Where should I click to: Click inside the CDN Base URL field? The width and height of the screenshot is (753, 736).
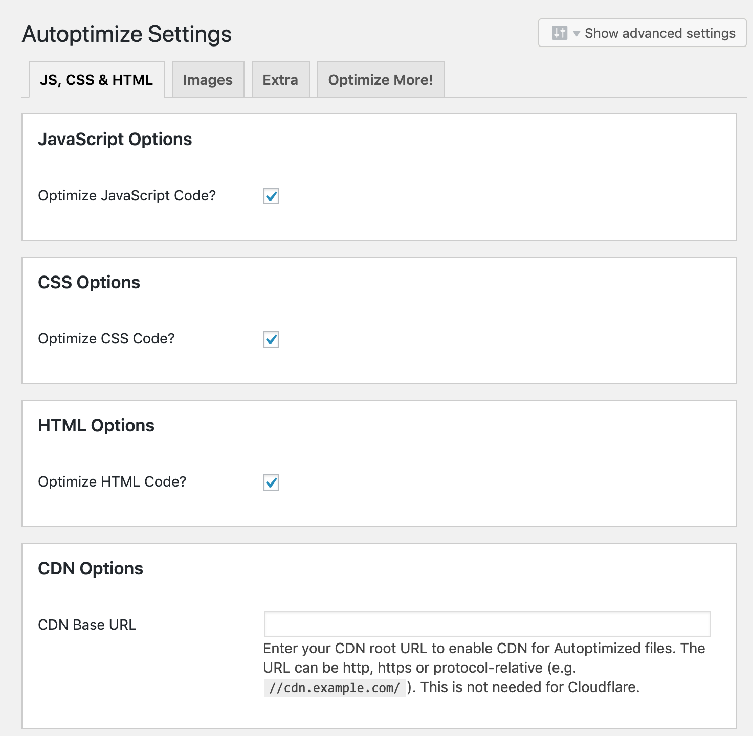(x=486, y=624)
